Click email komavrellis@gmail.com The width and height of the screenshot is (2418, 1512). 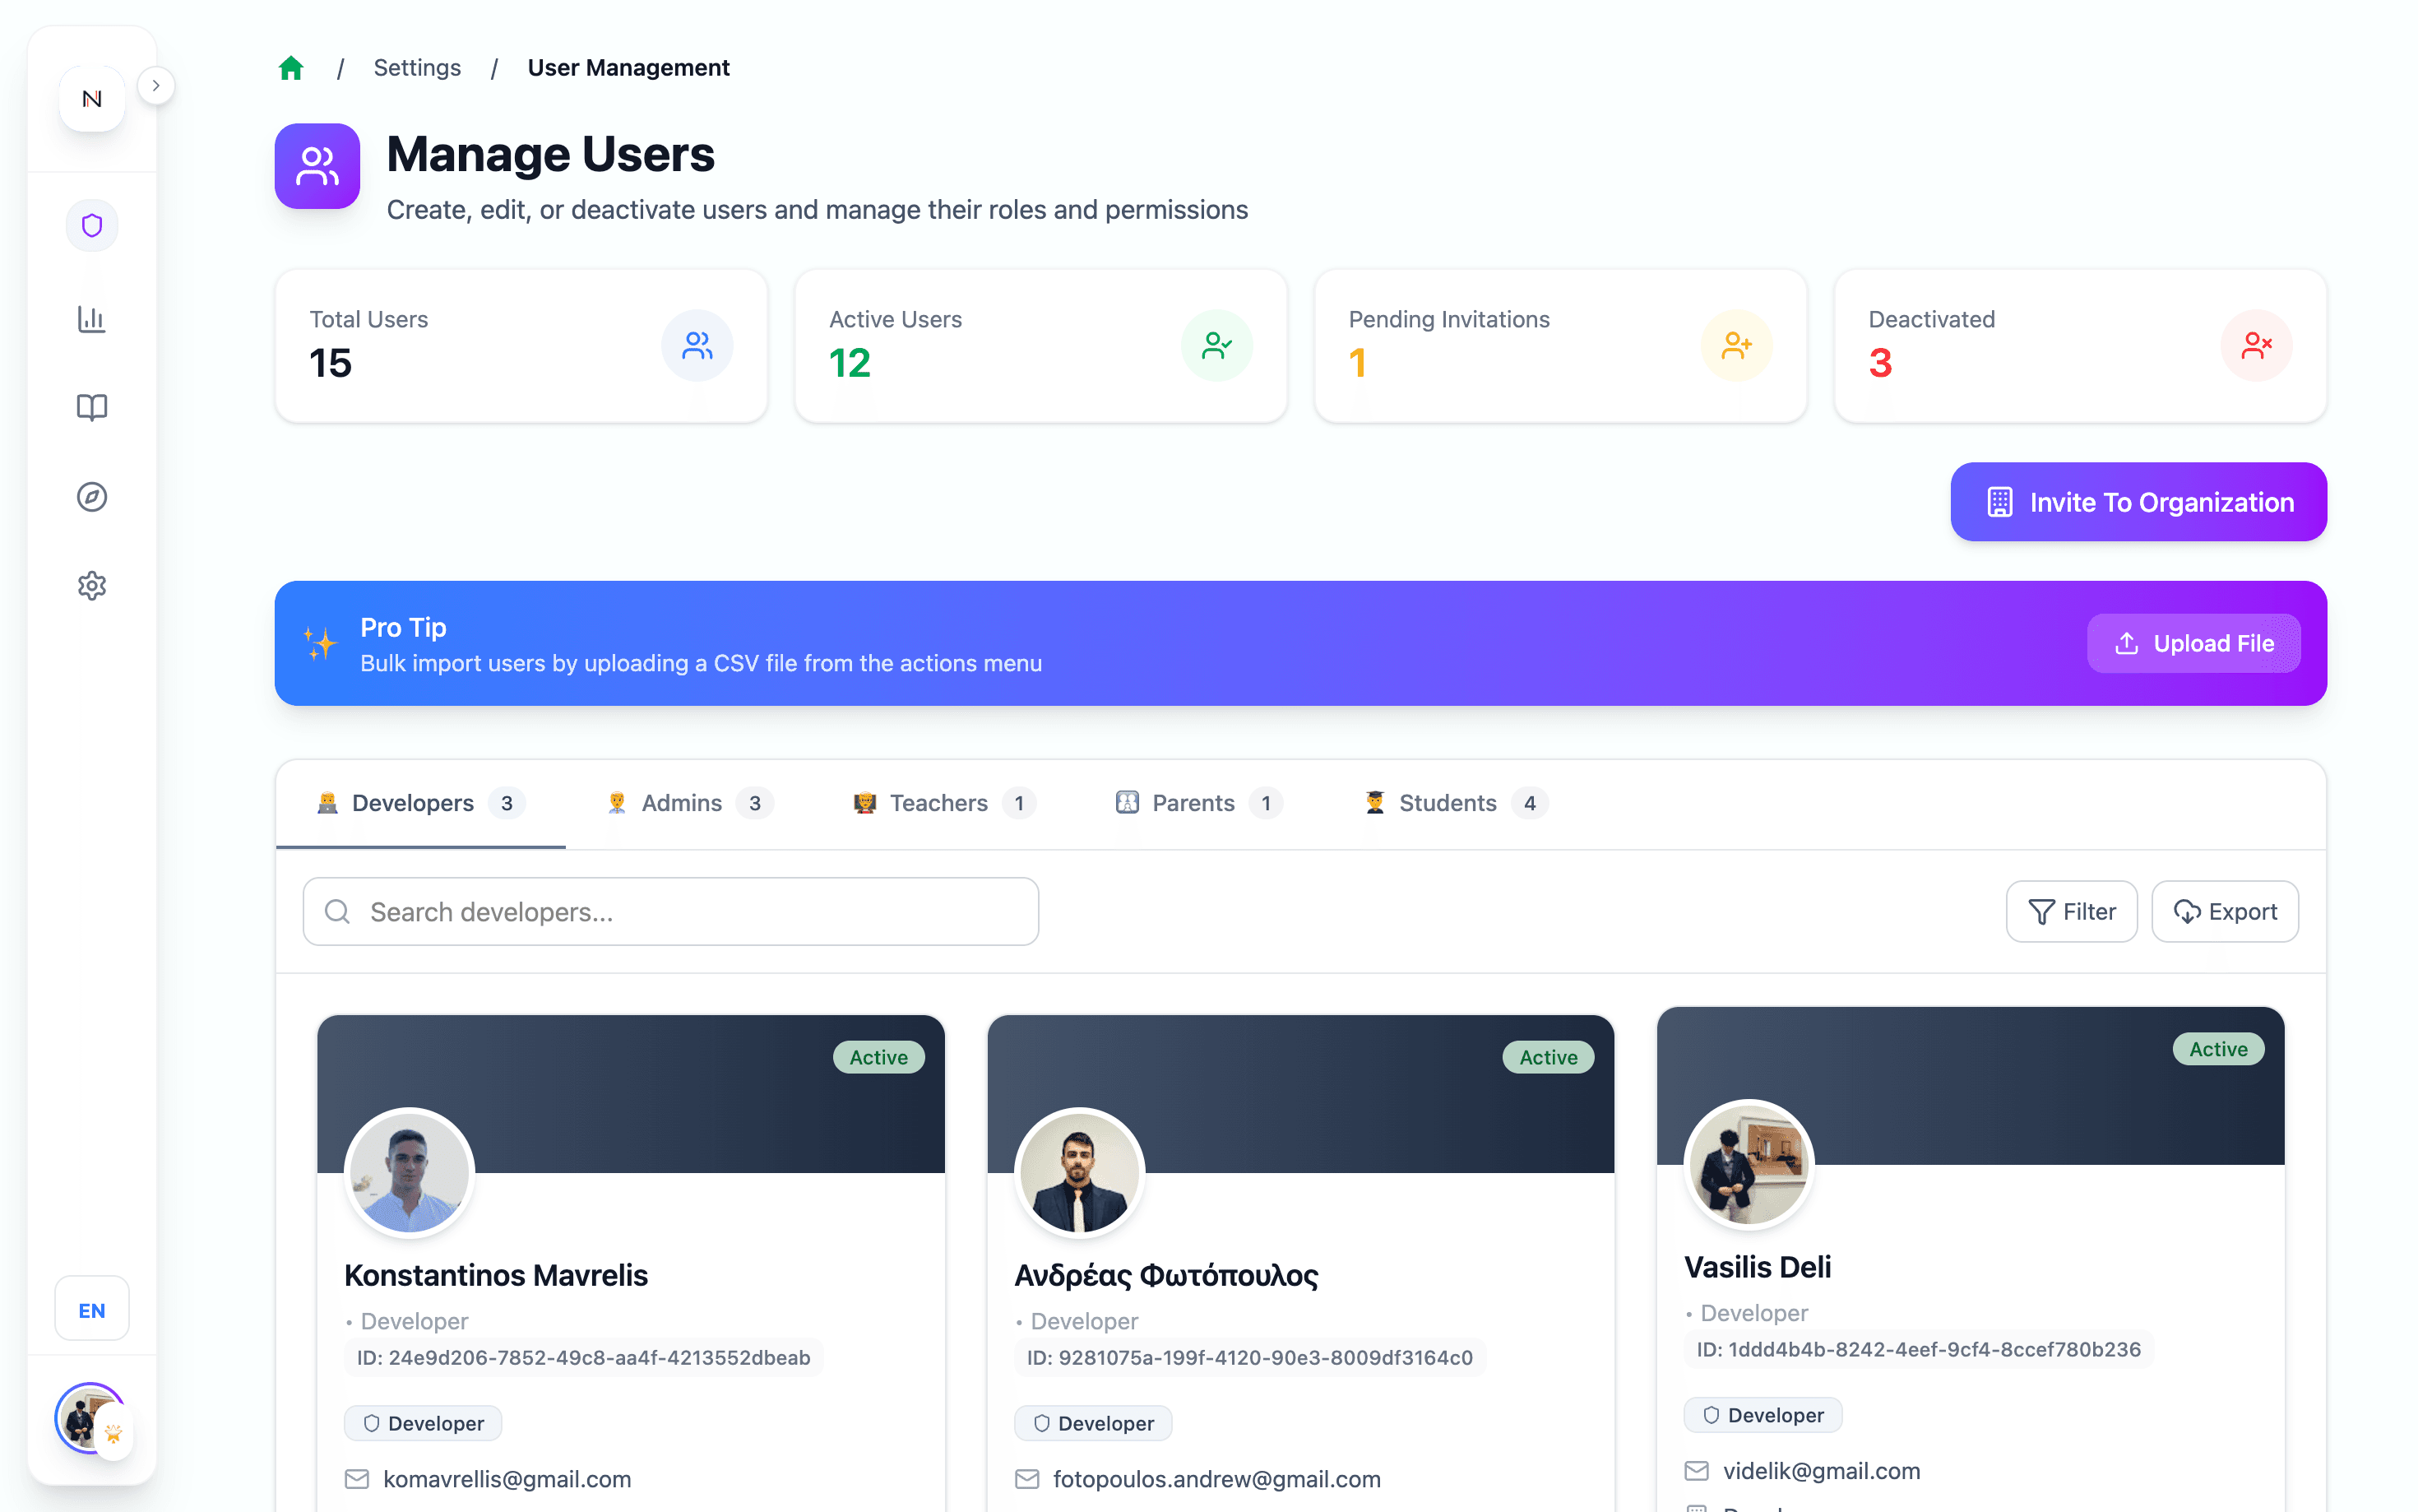(x=507, y=1479)
